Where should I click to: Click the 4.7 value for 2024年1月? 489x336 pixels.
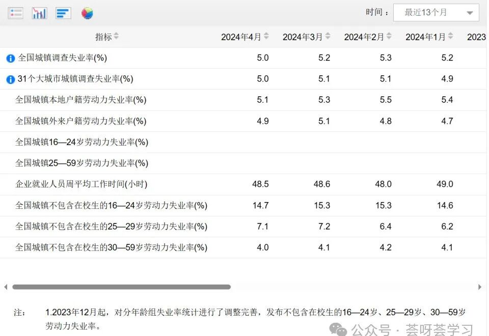(447, 121)
